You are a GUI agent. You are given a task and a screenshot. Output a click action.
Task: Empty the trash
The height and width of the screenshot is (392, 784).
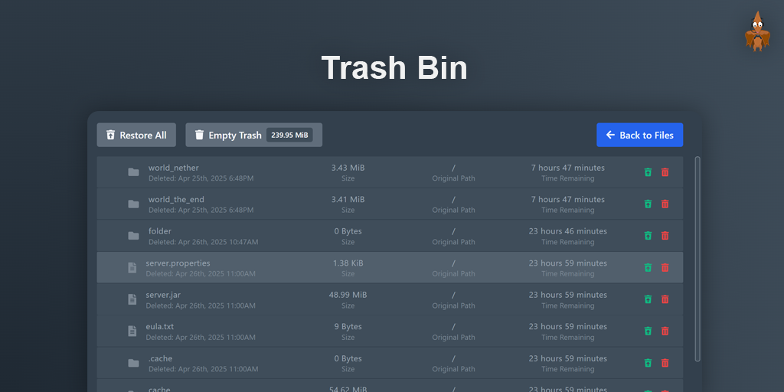click(254, 135)
